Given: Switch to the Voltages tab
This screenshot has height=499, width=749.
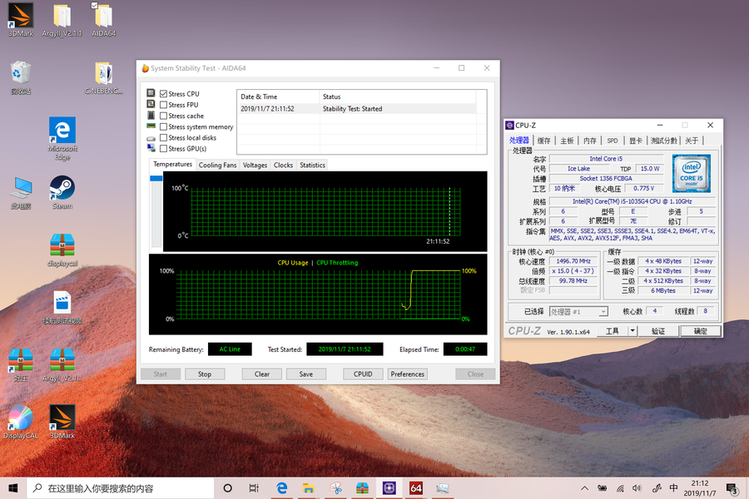Looking at the screenshot, I should (255, 166).
